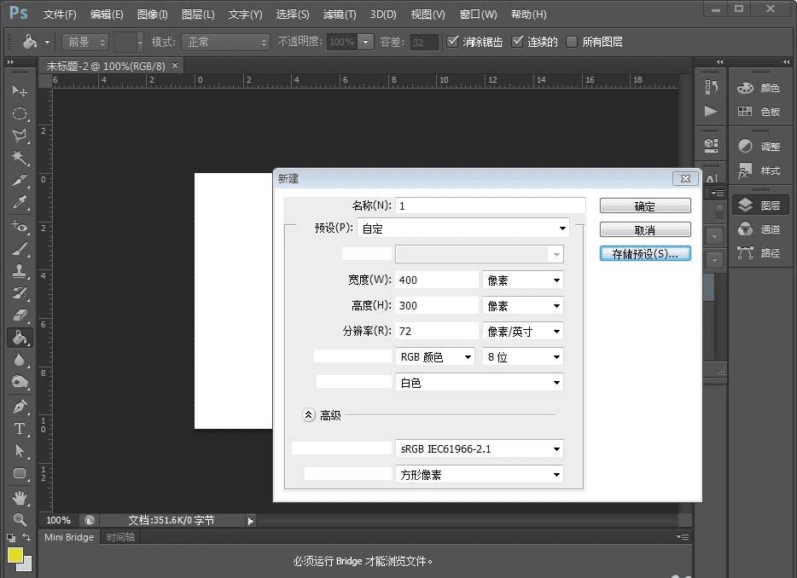Uncheck the 连续的 contiguous checkbox
This screenshot has width=797, height=578.
[517, 42]
